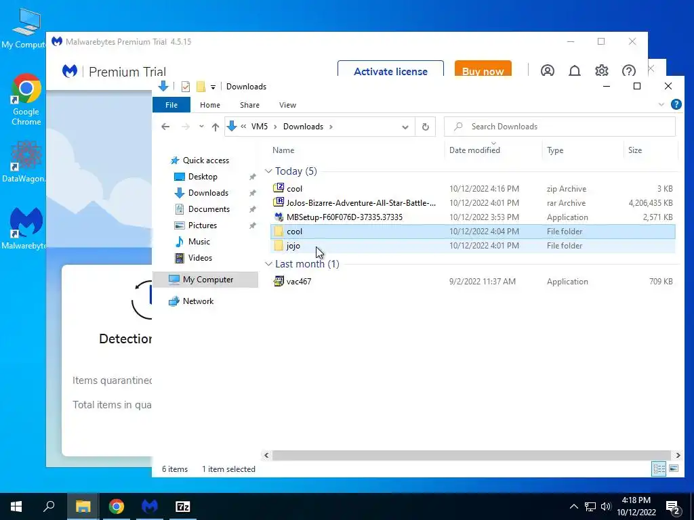This screenshot has width=694, height=520.
Task: Open Malwarebytes notifications bell
Action: (x=575, y=70)
